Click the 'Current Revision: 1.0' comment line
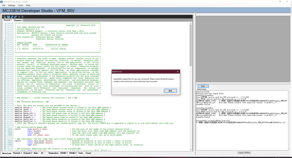 pyautogui.click(x=28, y=29)
